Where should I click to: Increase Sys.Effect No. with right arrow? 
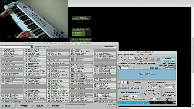pos(129,68)
